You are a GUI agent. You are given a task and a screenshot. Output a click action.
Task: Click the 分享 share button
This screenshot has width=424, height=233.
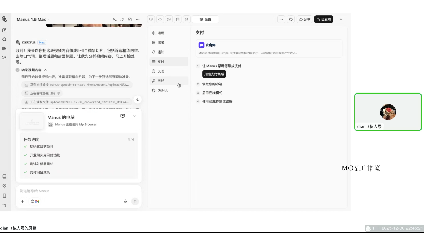(x=304, y=19)
